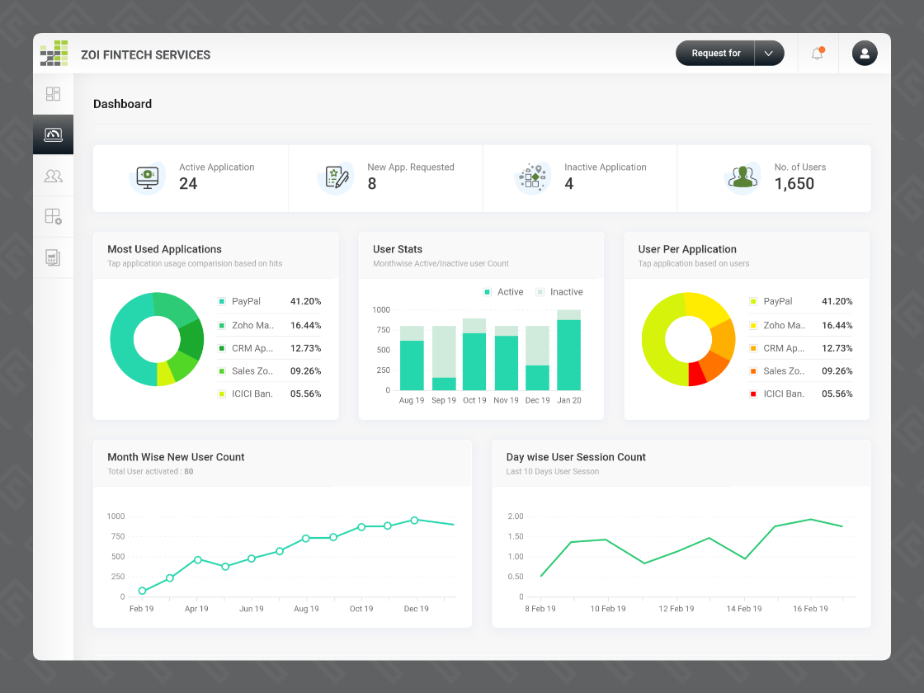Open the grid overview sidebar icon
The height and width of the screenshot is (693, 924).
click(53, 94)
